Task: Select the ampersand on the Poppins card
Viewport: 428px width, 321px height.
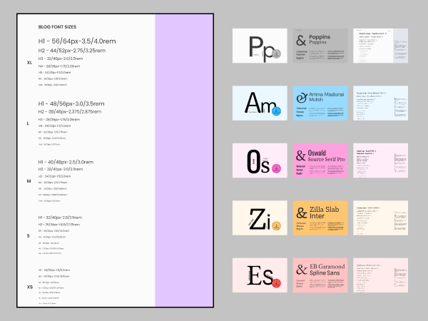Action: 301,41
